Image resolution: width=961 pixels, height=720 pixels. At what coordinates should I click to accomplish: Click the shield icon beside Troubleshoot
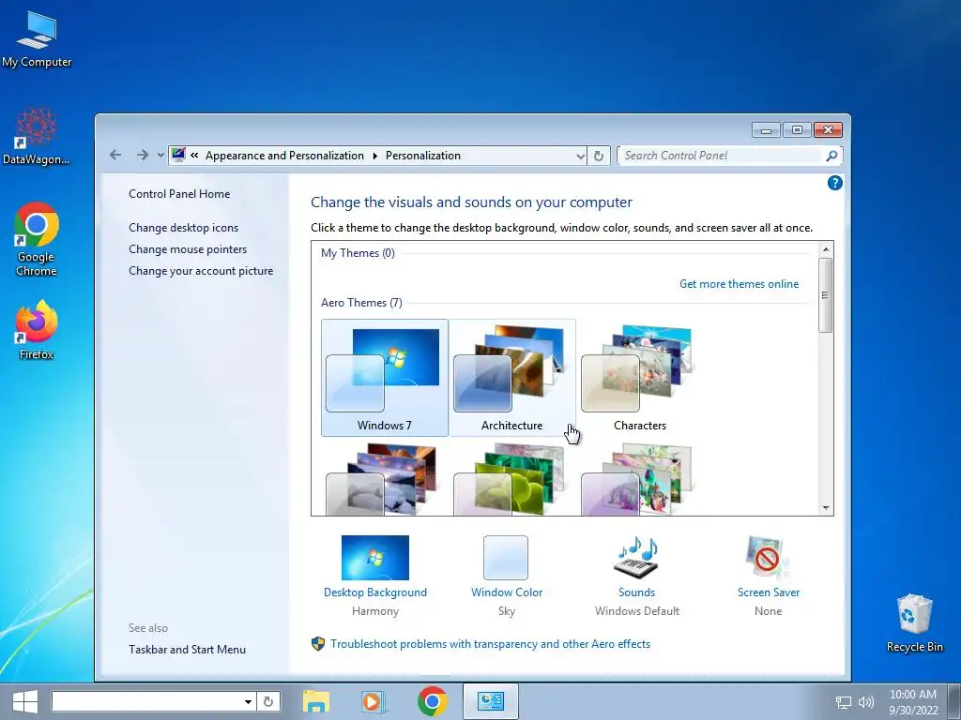coord(317,643)
